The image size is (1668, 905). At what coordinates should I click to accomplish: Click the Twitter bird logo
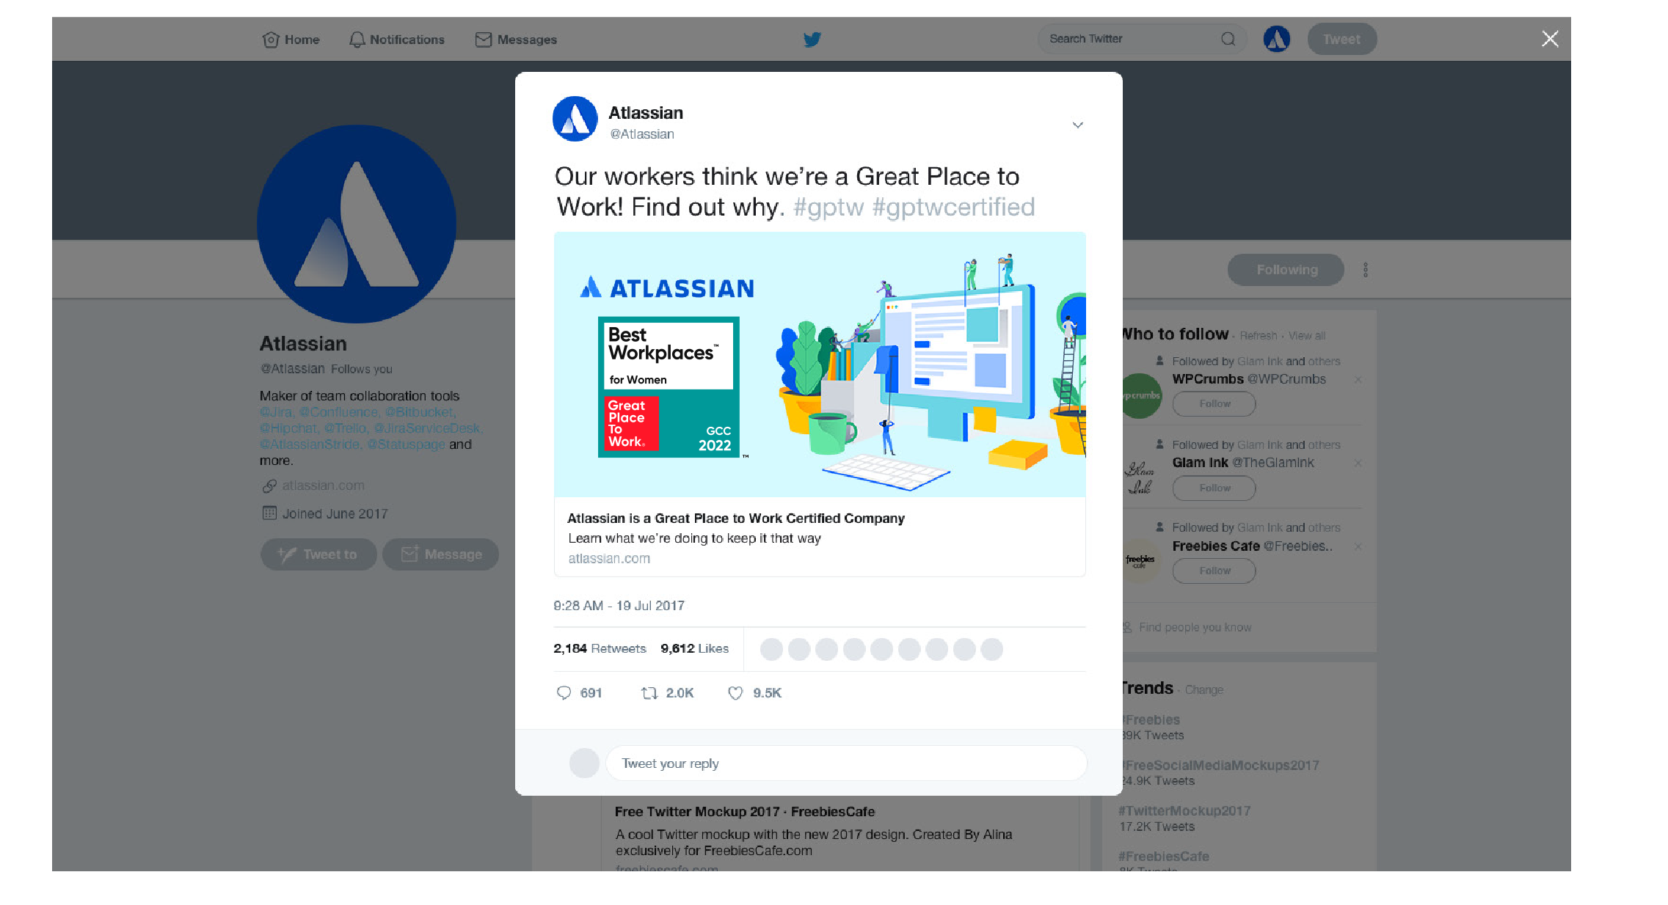coord(812,39)
